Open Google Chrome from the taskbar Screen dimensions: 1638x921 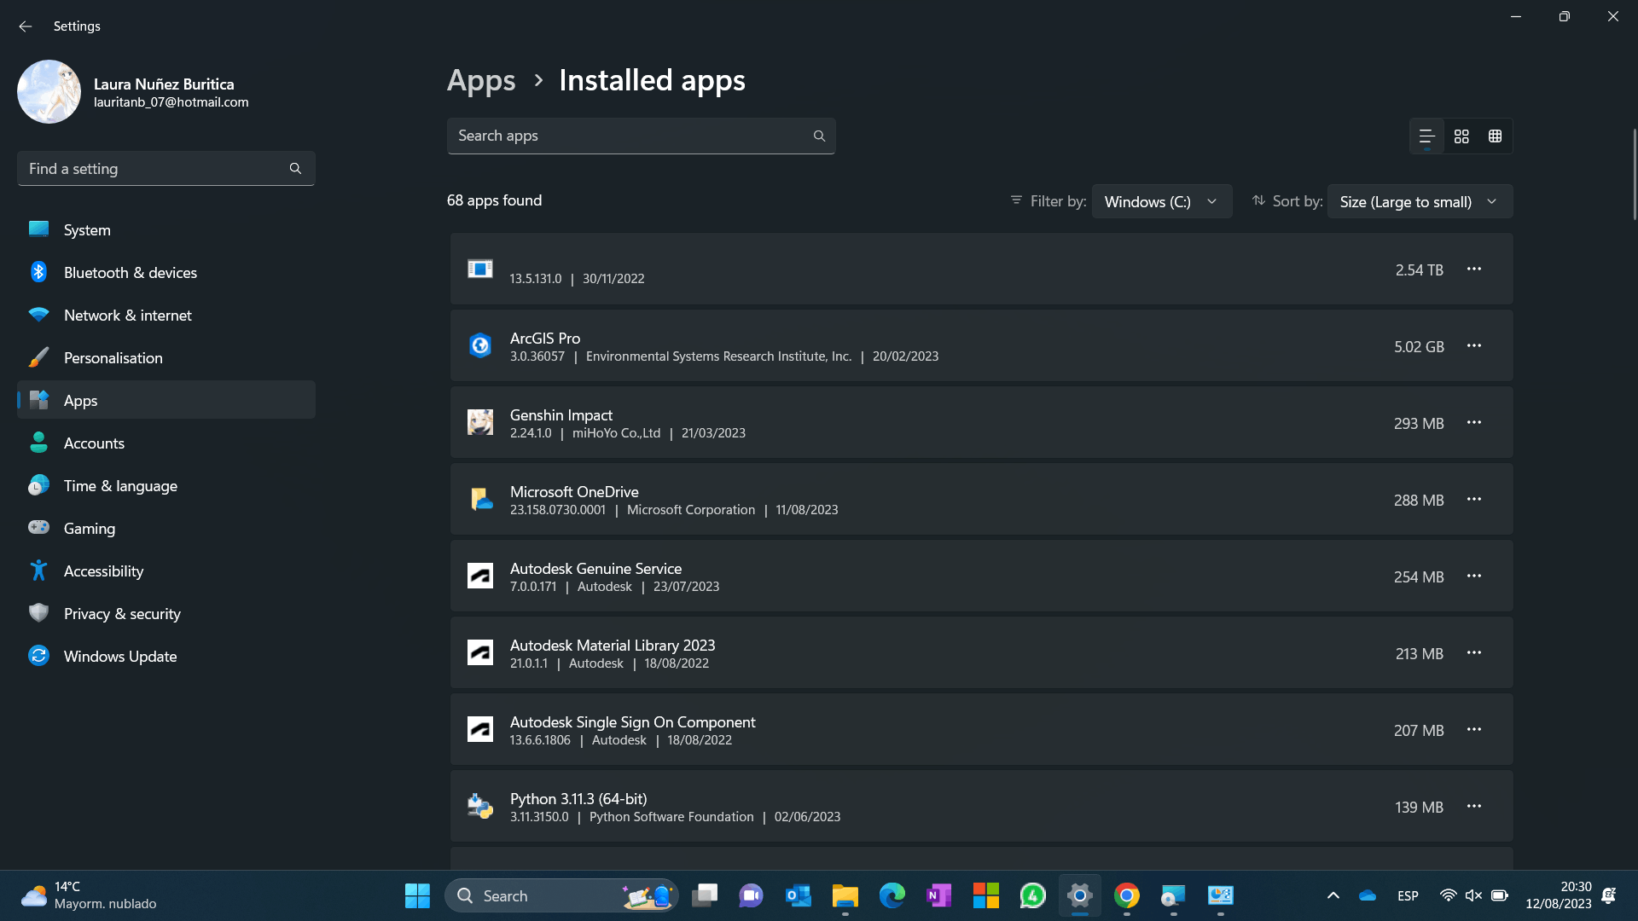1126,895
